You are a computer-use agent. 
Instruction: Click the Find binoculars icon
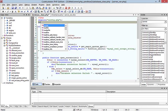coord(37,8)
